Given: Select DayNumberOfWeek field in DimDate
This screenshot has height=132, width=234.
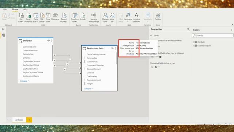Looking at the screenshot, I should pos(31,65).
